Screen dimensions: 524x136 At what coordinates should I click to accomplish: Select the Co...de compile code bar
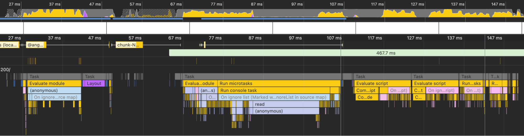point(367,97)
